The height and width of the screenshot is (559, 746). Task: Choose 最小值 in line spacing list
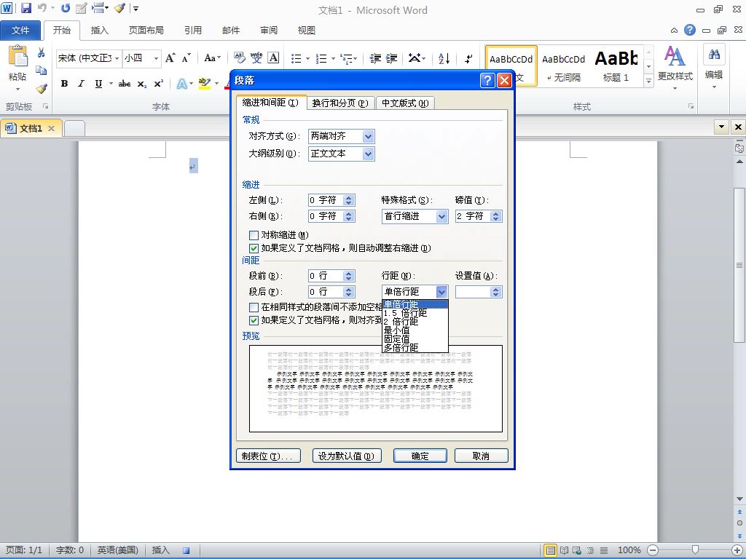click(415, 330)
